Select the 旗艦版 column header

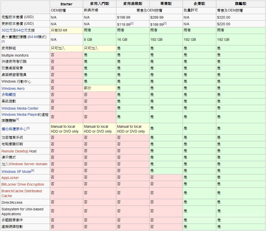[x=241, y=4]
